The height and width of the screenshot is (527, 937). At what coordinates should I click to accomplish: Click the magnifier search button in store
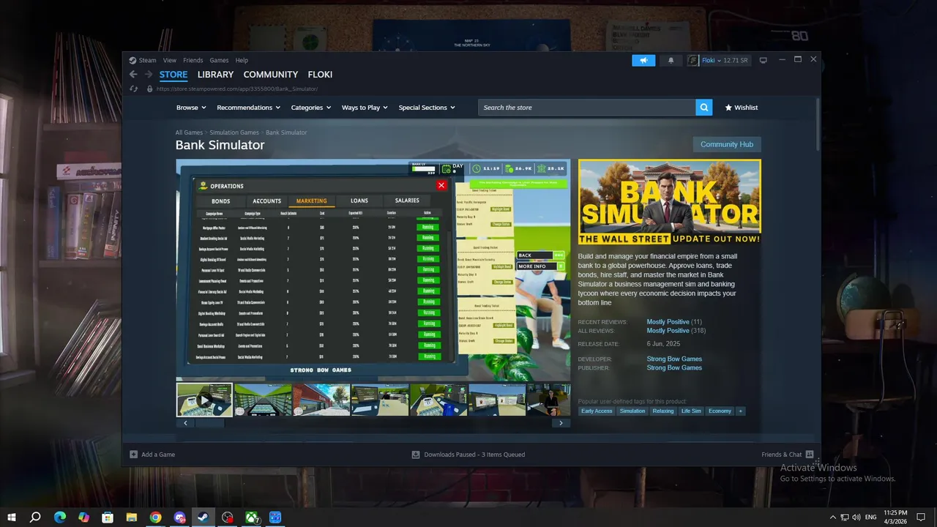tap(704, 108)
